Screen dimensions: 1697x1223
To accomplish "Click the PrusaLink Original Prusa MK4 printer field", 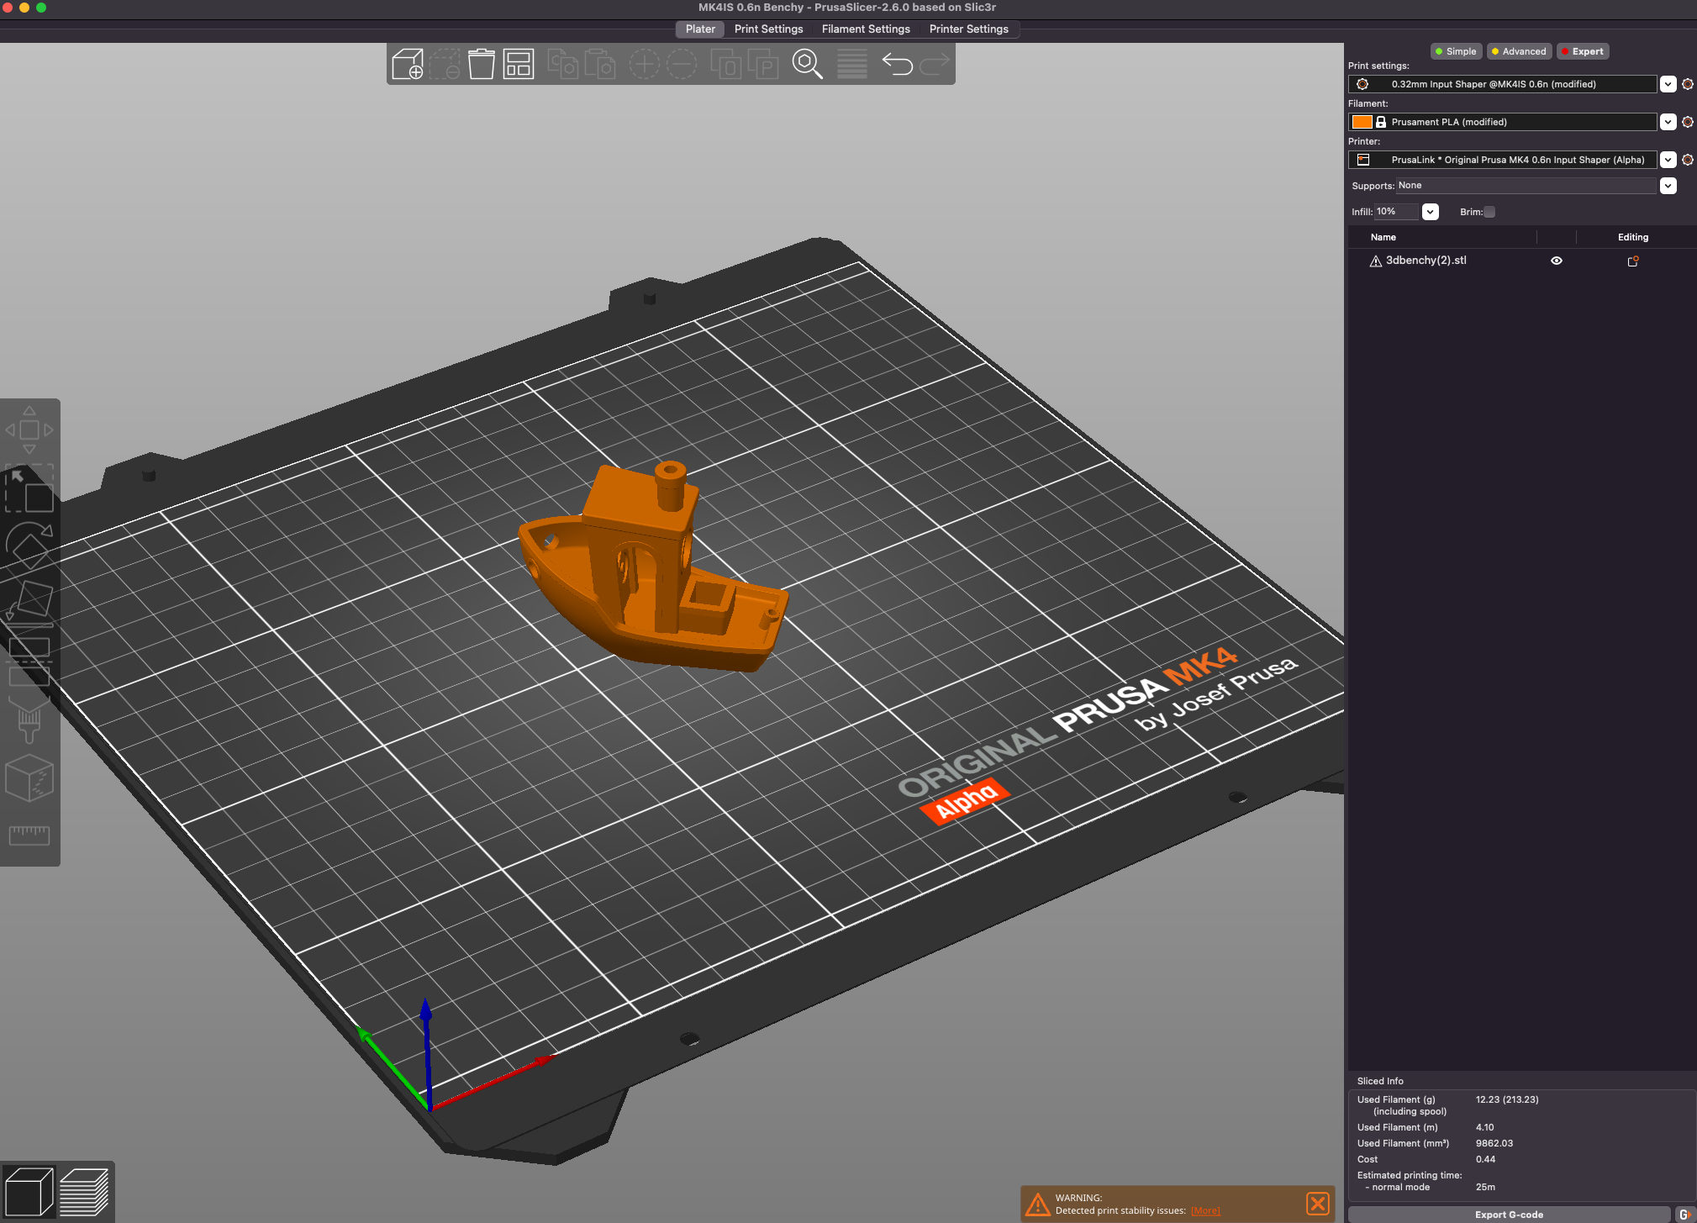I will (x=1503, y=160).
